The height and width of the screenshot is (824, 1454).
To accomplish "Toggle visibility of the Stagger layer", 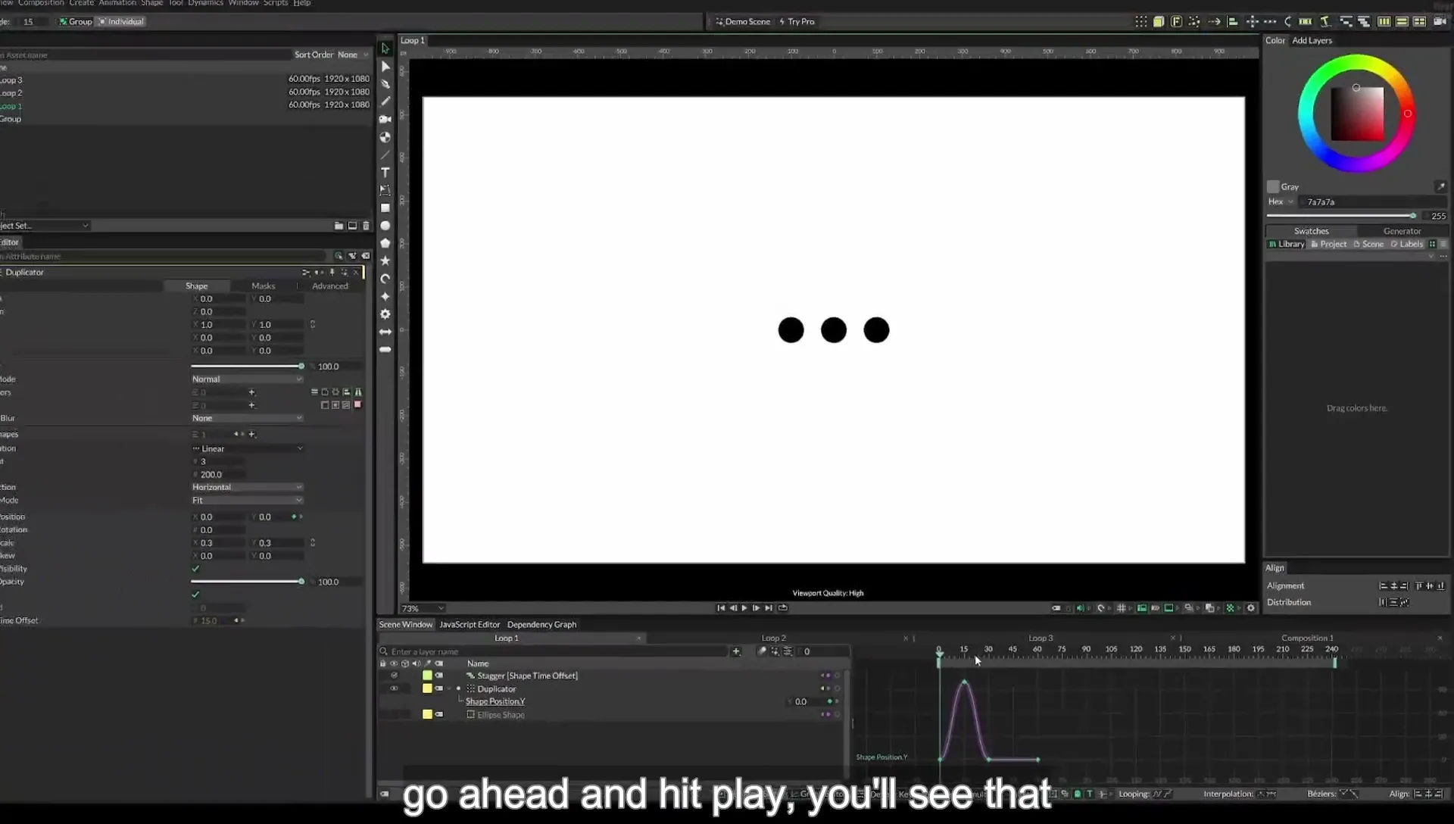I will pos(394,676).
